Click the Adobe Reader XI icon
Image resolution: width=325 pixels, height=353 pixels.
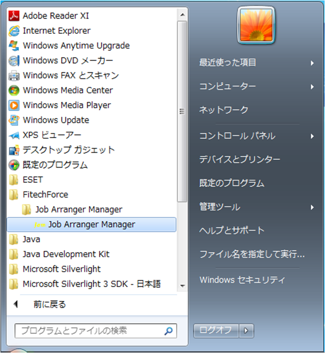pyautogui.click(x=14, y=16)
